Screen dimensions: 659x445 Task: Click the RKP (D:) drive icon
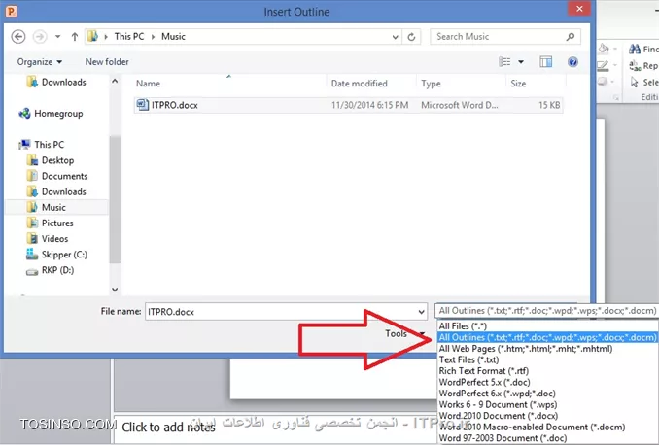tap(32, 271)
